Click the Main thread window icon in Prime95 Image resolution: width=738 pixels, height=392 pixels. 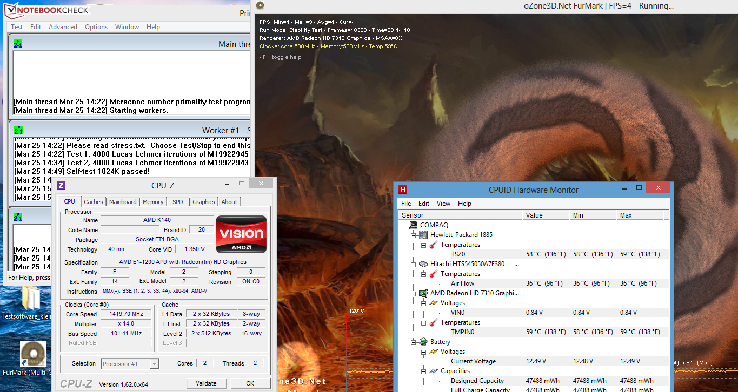tap(18, 44)
